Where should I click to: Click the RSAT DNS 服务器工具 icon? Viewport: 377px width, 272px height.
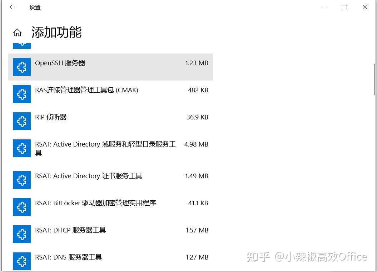click(x=22, y=261)
